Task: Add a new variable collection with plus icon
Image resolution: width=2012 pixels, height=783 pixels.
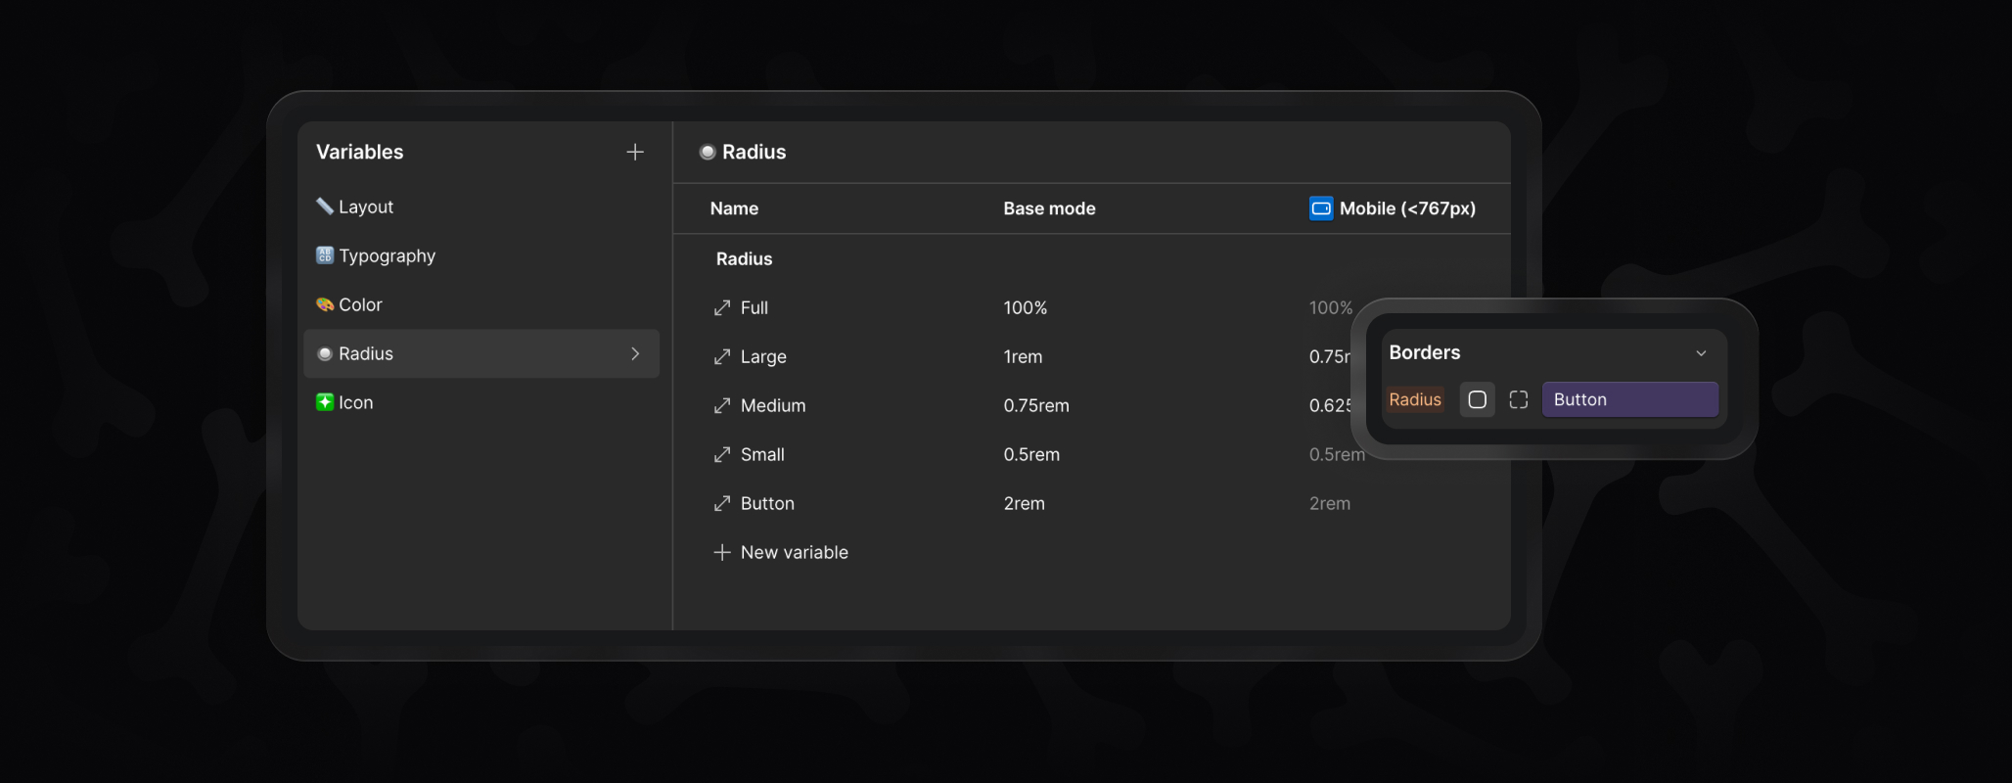Action: point(635,152)
